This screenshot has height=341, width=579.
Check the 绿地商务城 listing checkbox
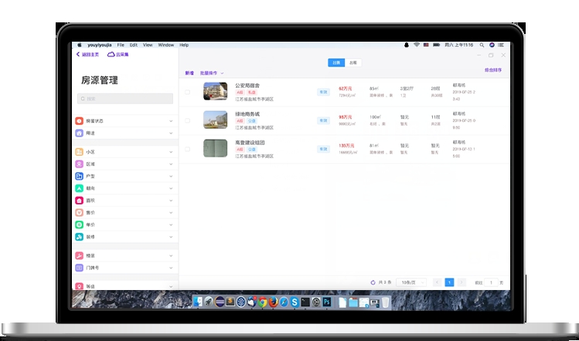tap(187, 120)
